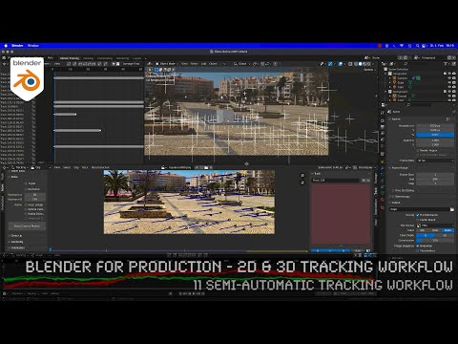Open the Window menu in macOS menu bar

tap(33, 46)
